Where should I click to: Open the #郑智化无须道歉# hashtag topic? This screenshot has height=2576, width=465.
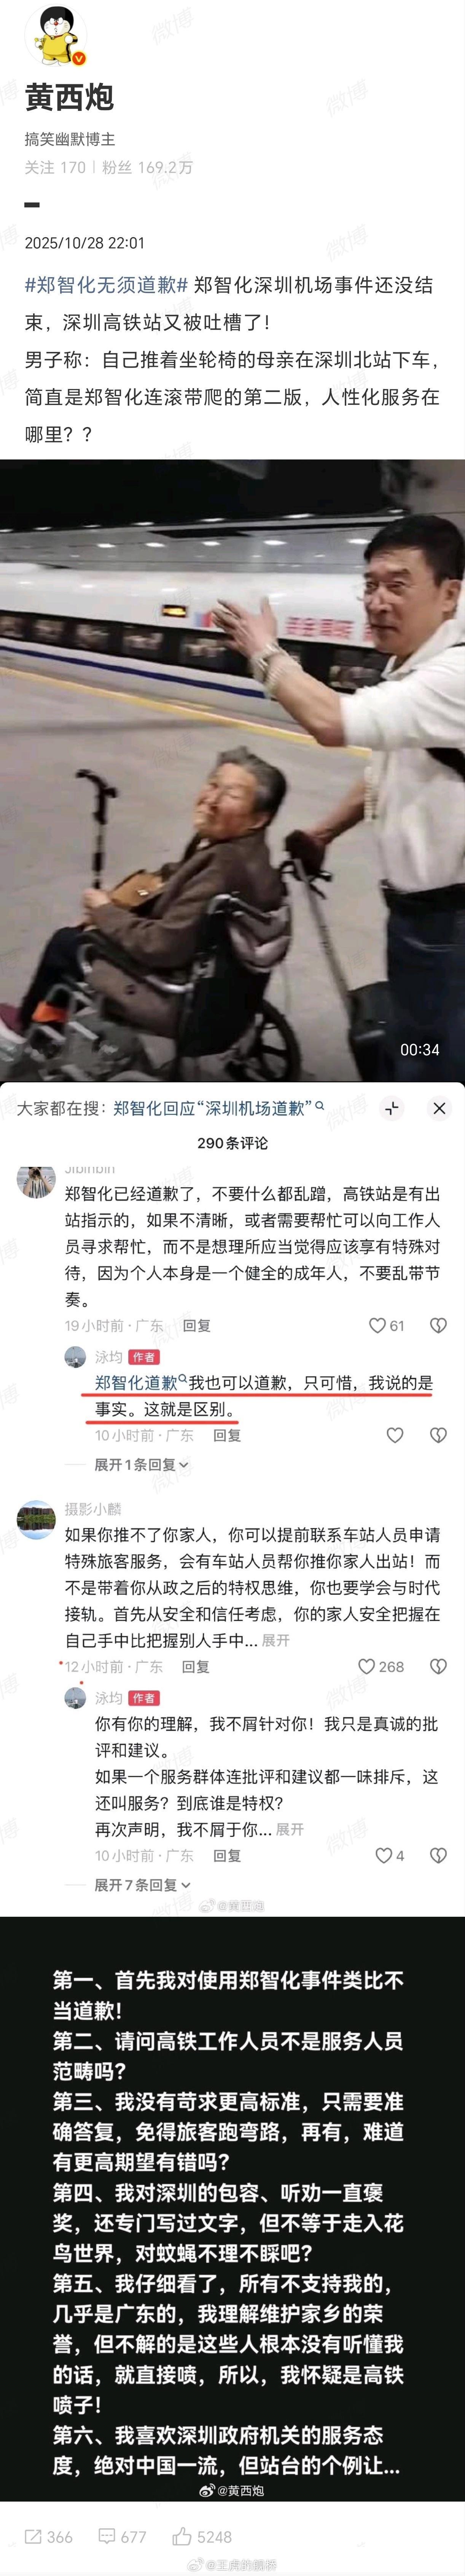tap(107, 285)
